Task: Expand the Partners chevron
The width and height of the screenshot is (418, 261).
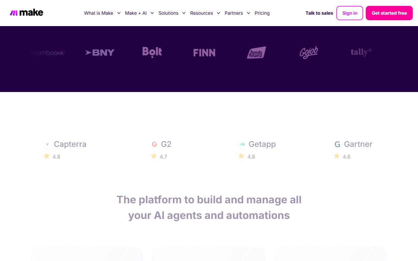Action: (x=248, y=13)
